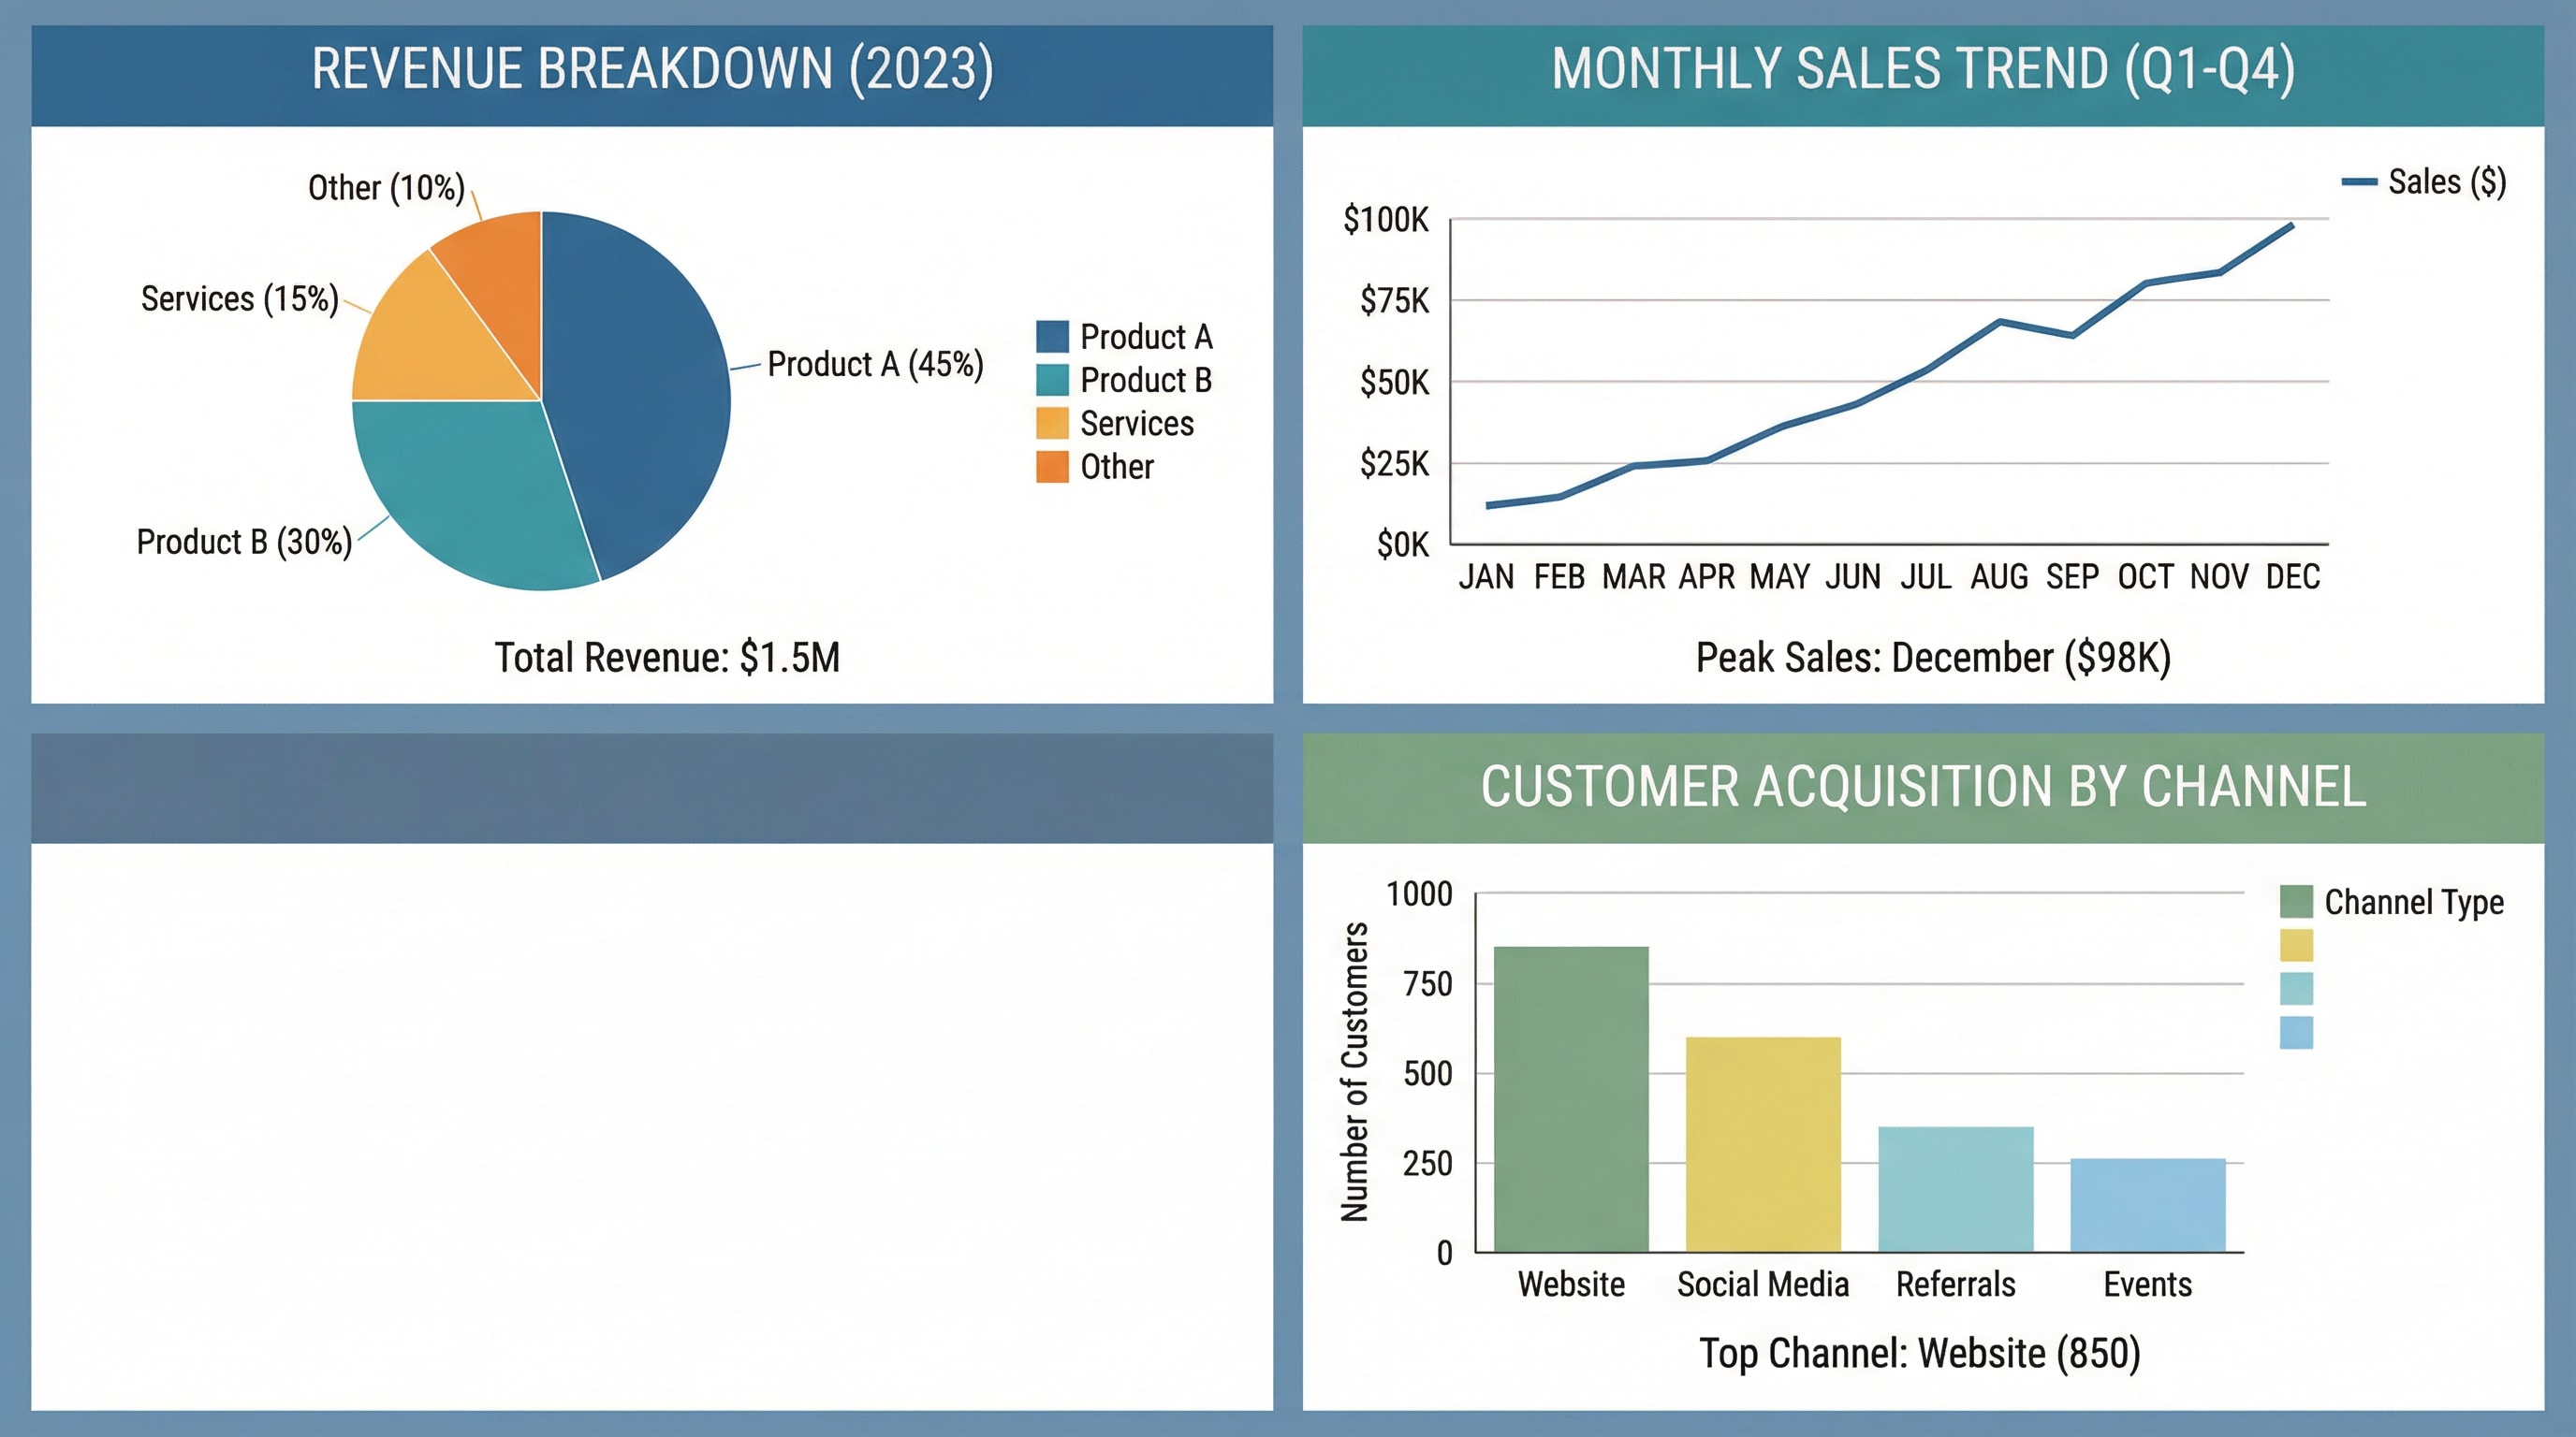Click the Customer Acquisition by Channel header
The width and height of the screenshot is (2576, 1437).
pos(1922,788)
